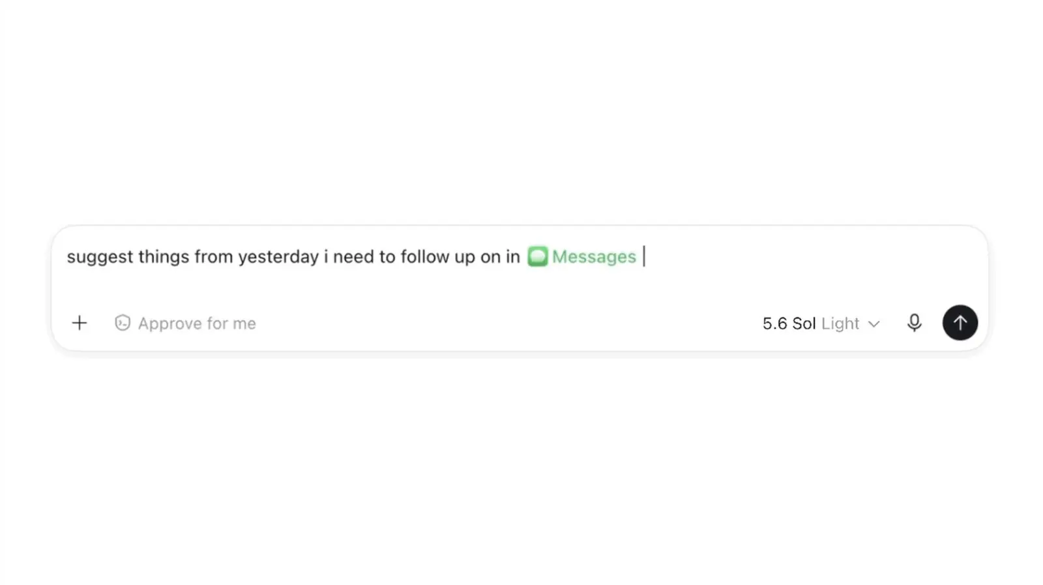Click the word "suggest" in the prompt
The height and width of the screenshot is (585, 1043).
(100, 257)
